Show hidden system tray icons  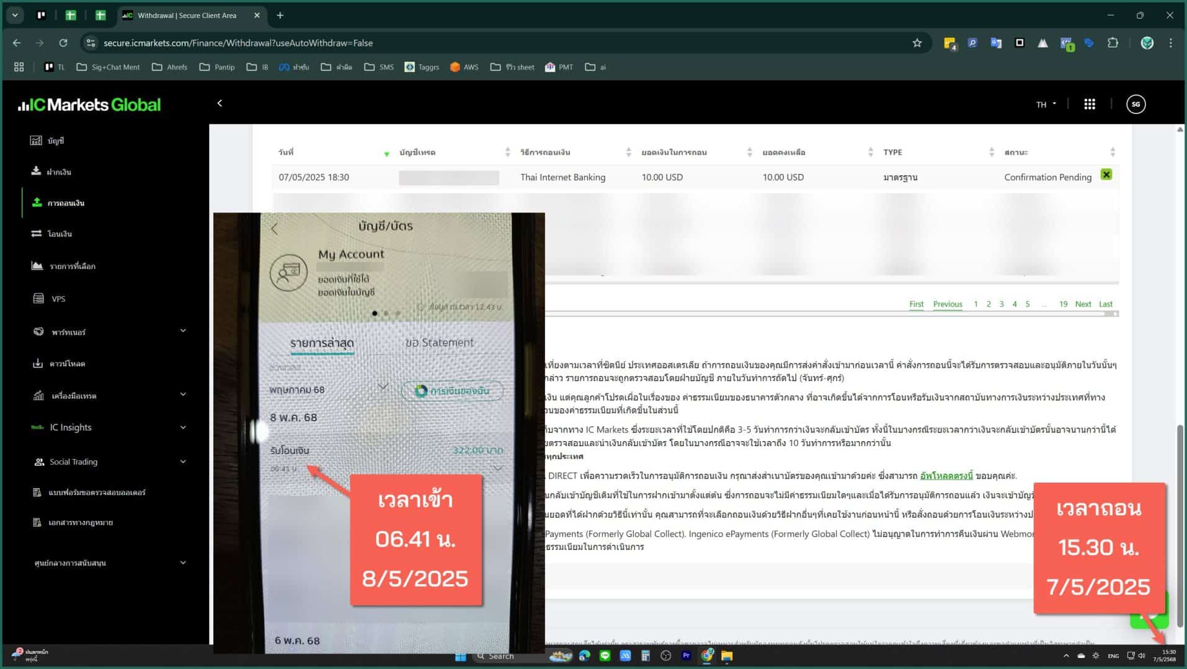click(x=1066, y=656)
